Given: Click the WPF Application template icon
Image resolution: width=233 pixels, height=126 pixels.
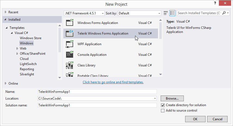Looking at the screenshot, I should (70, 44).
